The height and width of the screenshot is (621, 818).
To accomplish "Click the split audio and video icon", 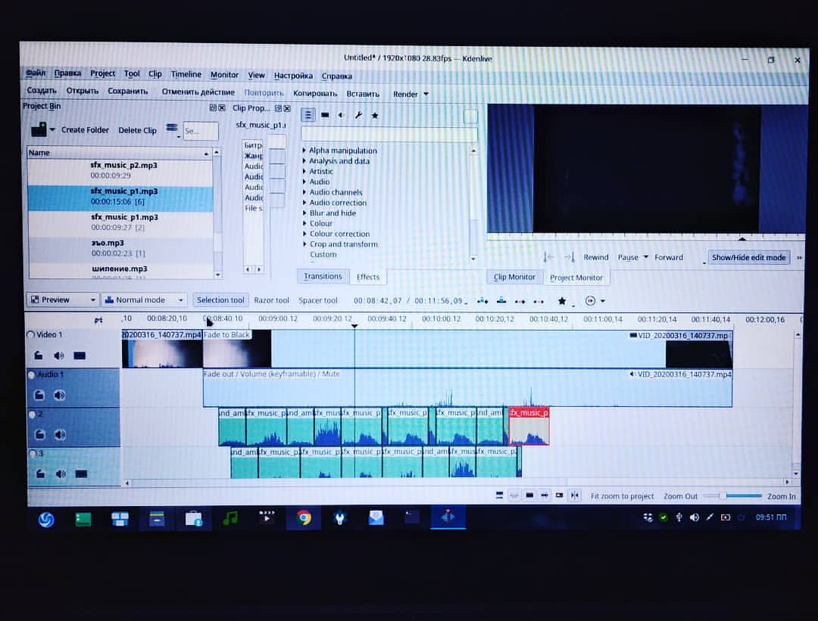I will [499, 495].
